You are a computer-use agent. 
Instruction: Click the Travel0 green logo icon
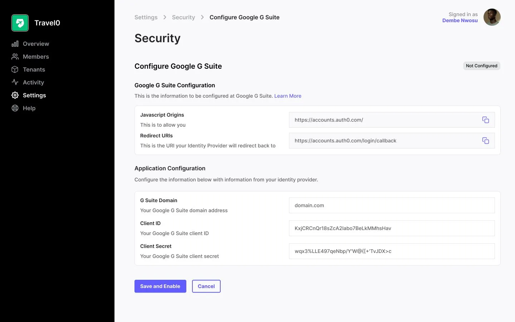20,23
